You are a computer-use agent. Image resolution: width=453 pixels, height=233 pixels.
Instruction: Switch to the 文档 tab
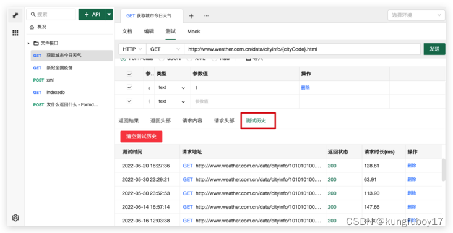(x=127, y=32)
